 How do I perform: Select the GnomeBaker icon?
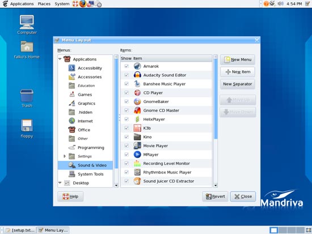[137, 101]
